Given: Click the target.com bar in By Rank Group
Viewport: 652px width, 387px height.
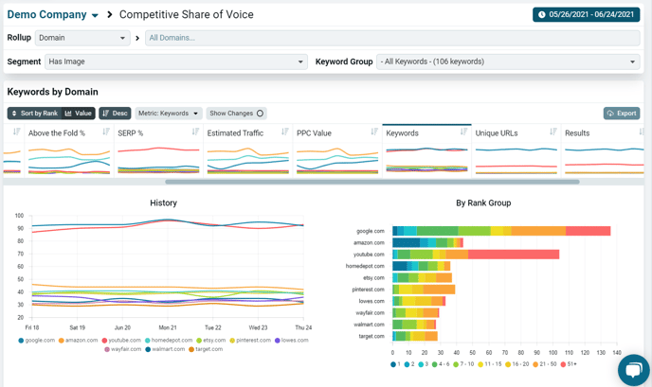Looking at the screenshot, I should point(415,336).
